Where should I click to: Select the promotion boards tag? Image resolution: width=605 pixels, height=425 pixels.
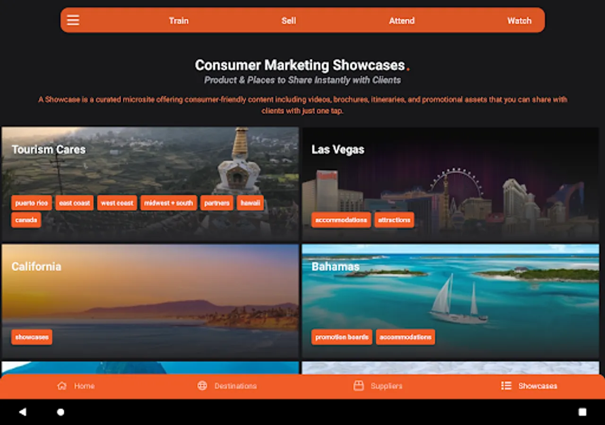(342, 337)
